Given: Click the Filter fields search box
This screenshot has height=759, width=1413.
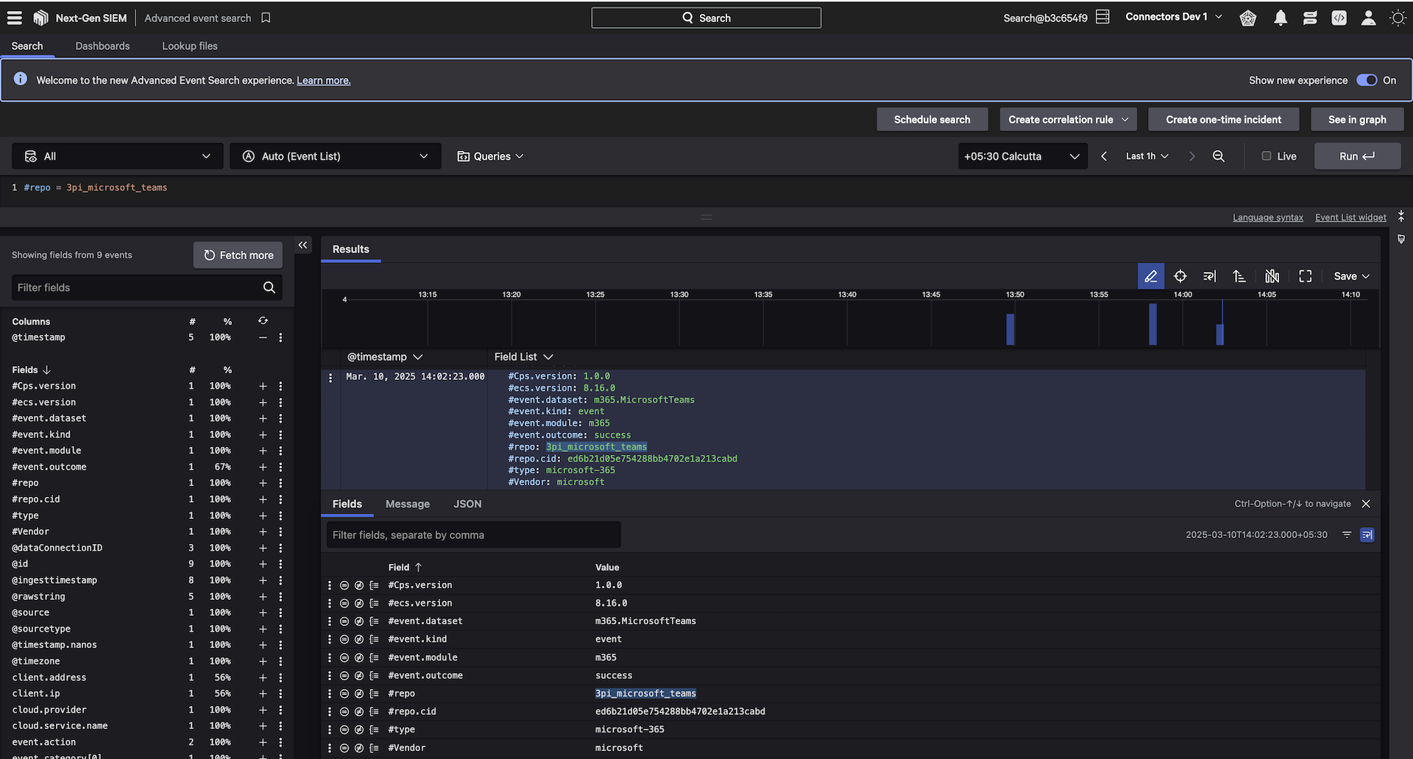Looking at the screenshot, I should pos(138,287).
